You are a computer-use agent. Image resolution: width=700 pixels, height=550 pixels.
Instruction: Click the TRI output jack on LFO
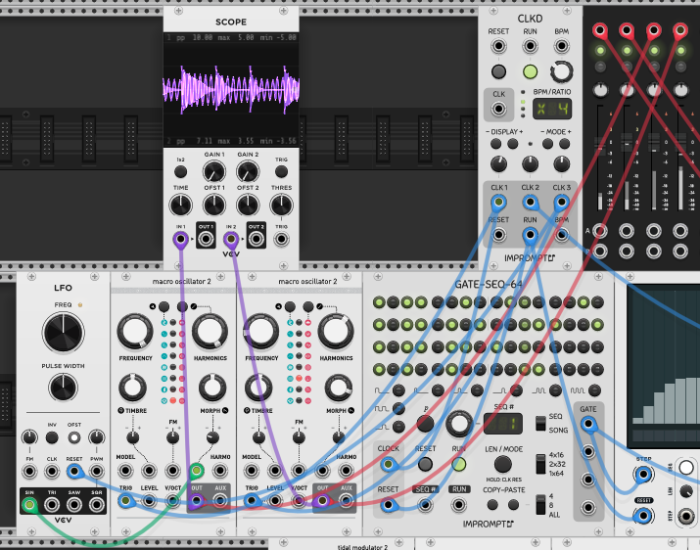tap(52, 505)
